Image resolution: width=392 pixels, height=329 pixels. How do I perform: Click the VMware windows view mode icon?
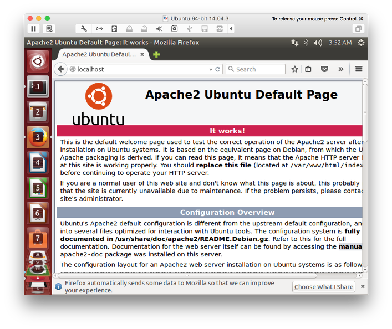(x=358, y=29)
